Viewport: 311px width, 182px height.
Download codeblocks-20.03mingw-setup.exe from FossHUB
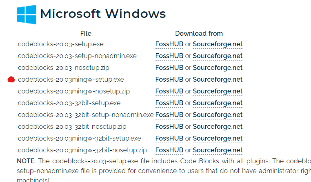tap(169, 79)
